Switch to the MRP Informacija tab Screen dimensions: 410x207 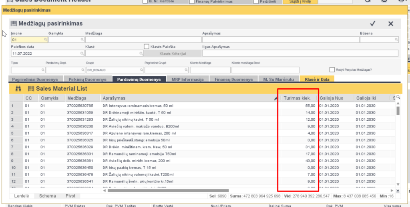point(187,80)
